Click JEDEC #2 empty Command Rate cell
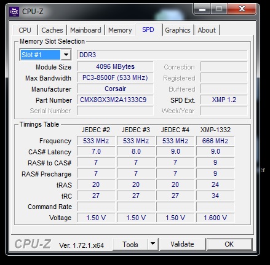 click(96, 207)
